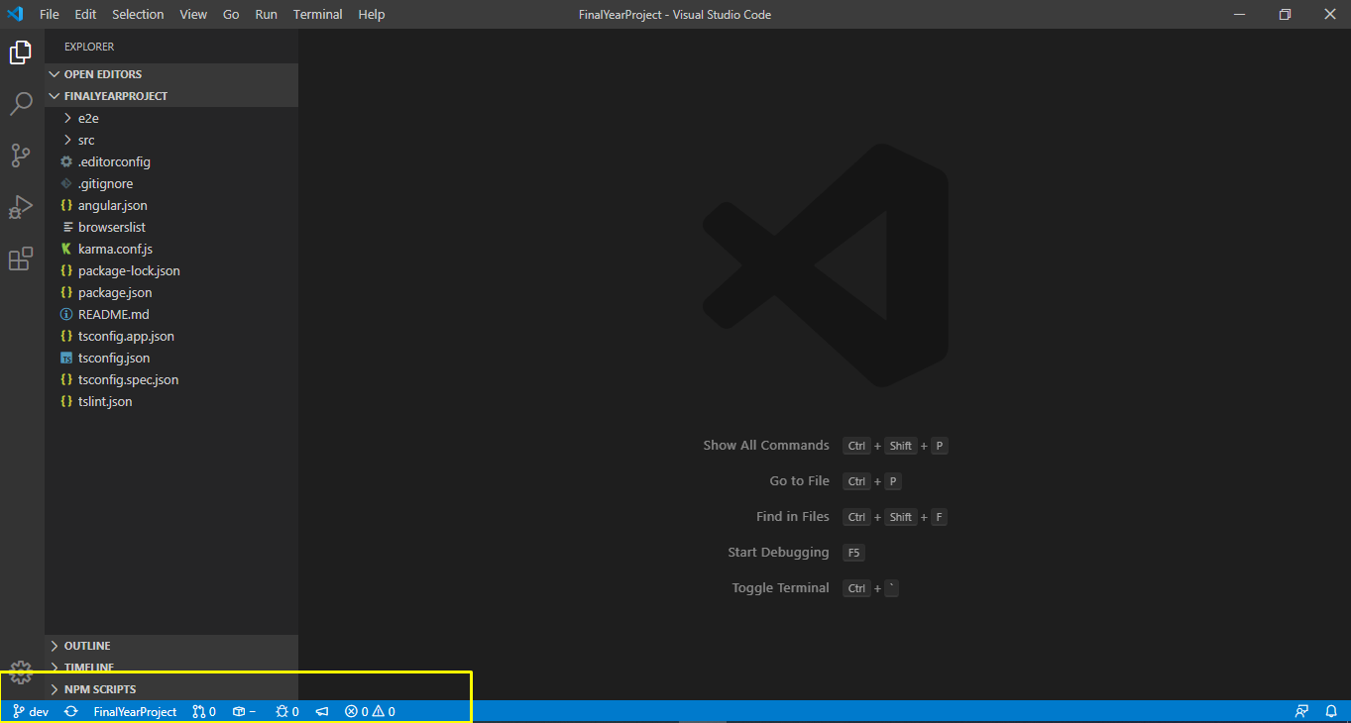Open the File menu
Screen dimensions: 1351x723
[x=50, y=14]
